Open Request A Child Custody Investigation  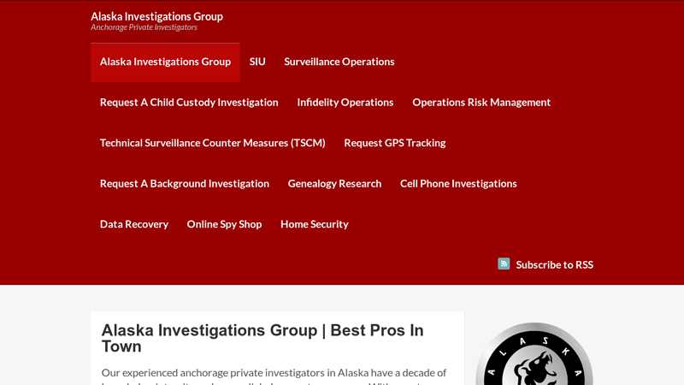click(x=189, y=103)
